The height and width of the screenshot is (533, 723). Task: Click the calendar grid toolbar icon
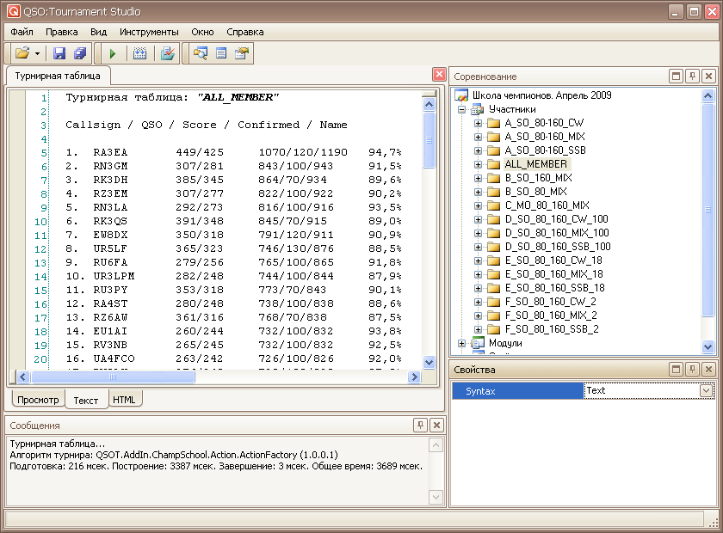pos(140,53)
